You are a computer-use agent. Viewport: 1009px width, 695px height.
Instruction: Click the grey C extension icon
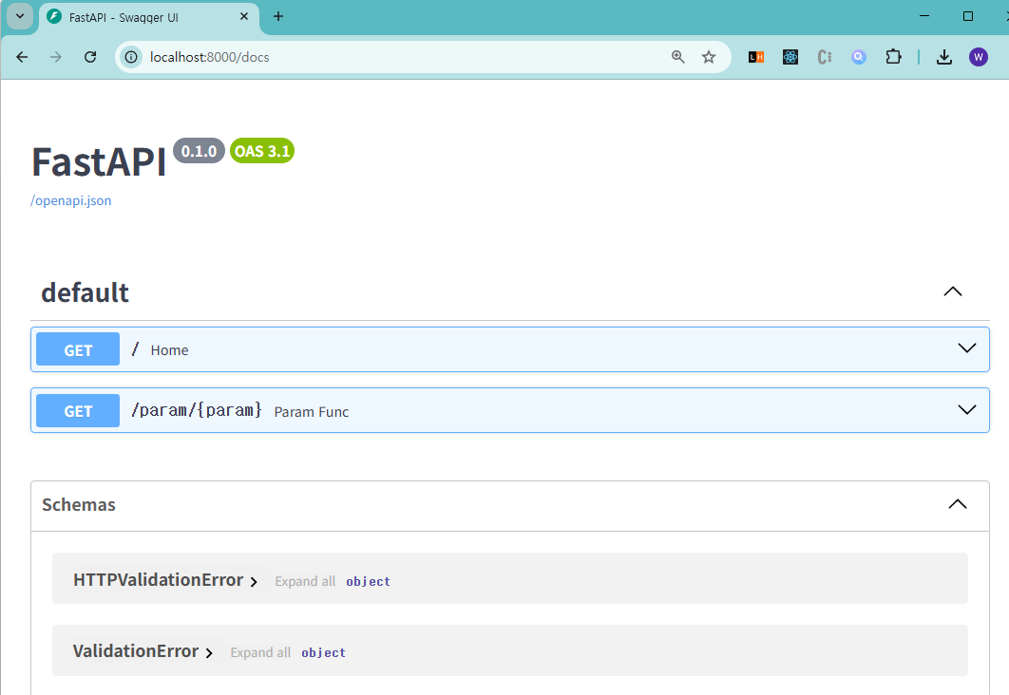825,57
